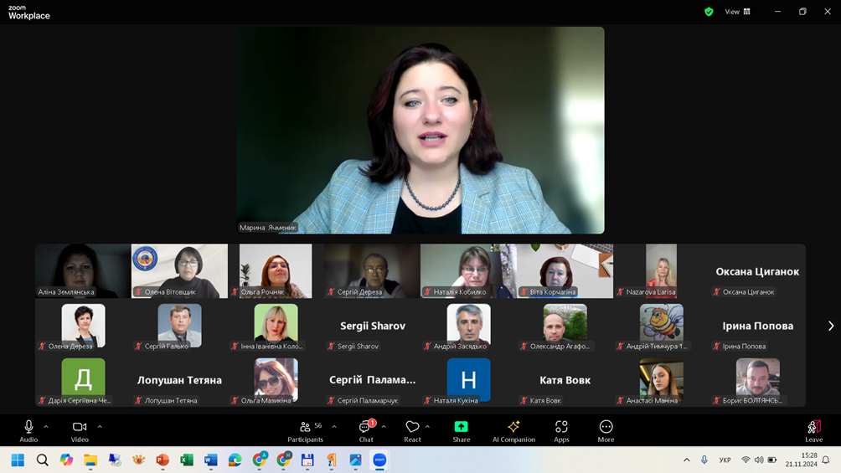Open the Participants panel
The image size is (841, 473).
tap(305, 431)
